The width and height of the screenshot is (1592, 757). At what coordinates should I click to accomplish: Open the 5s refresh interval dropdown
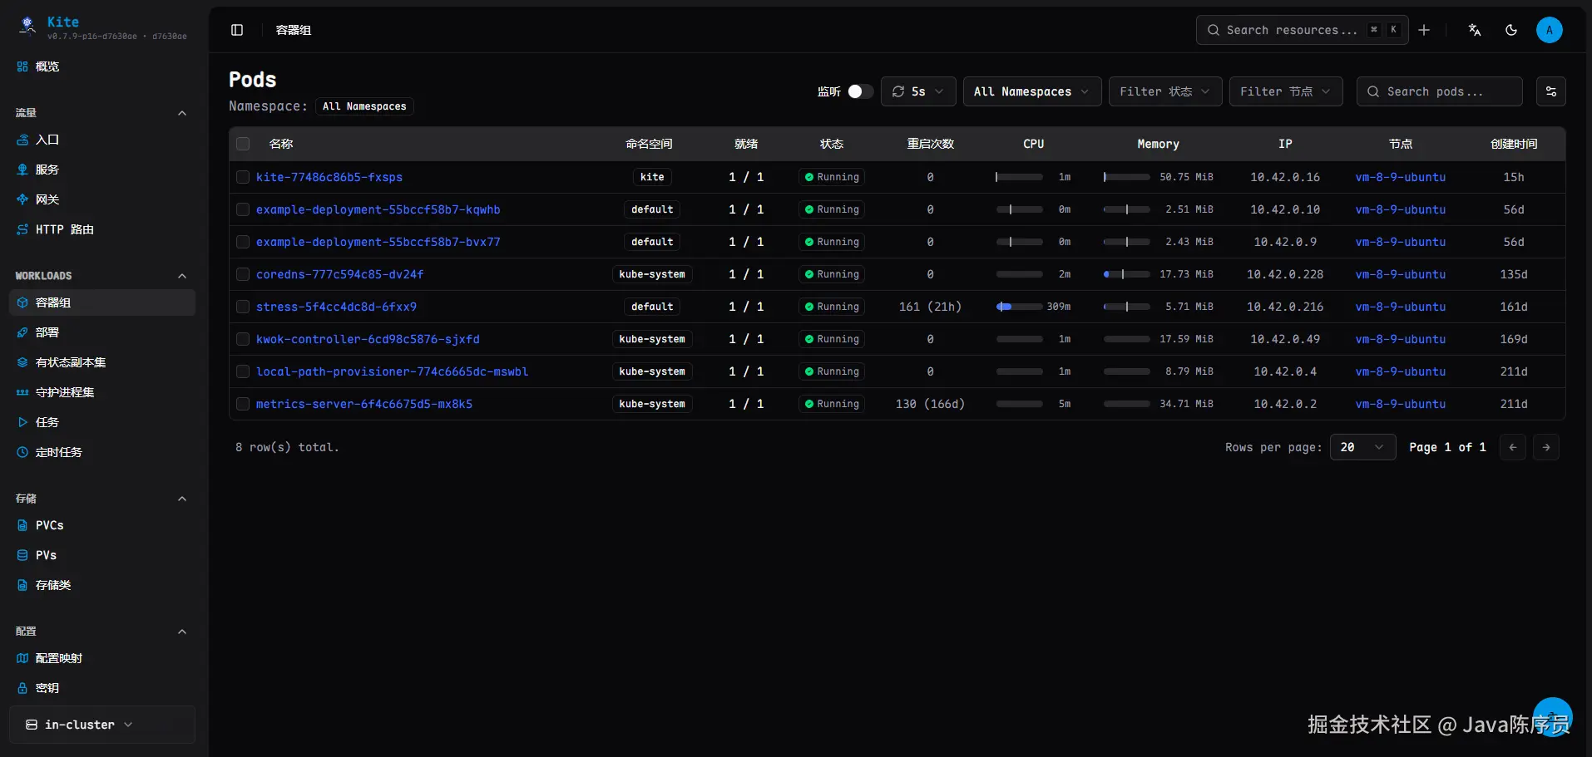point(917,91)
